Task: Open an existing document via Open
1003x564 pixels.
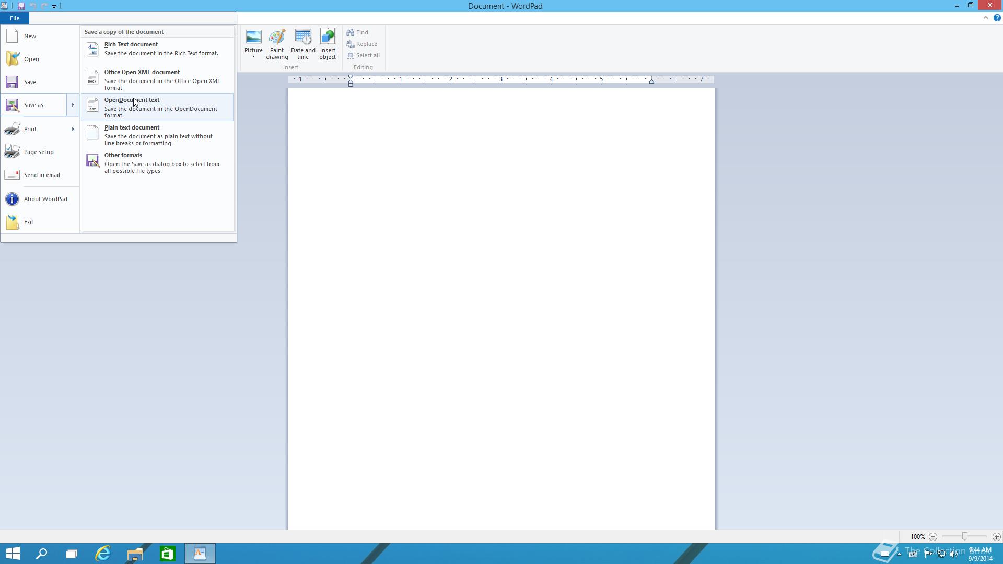Action: [x=40, y=59]
